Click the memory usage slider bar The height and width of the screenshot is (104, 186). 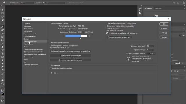click(x=76, y=36)
